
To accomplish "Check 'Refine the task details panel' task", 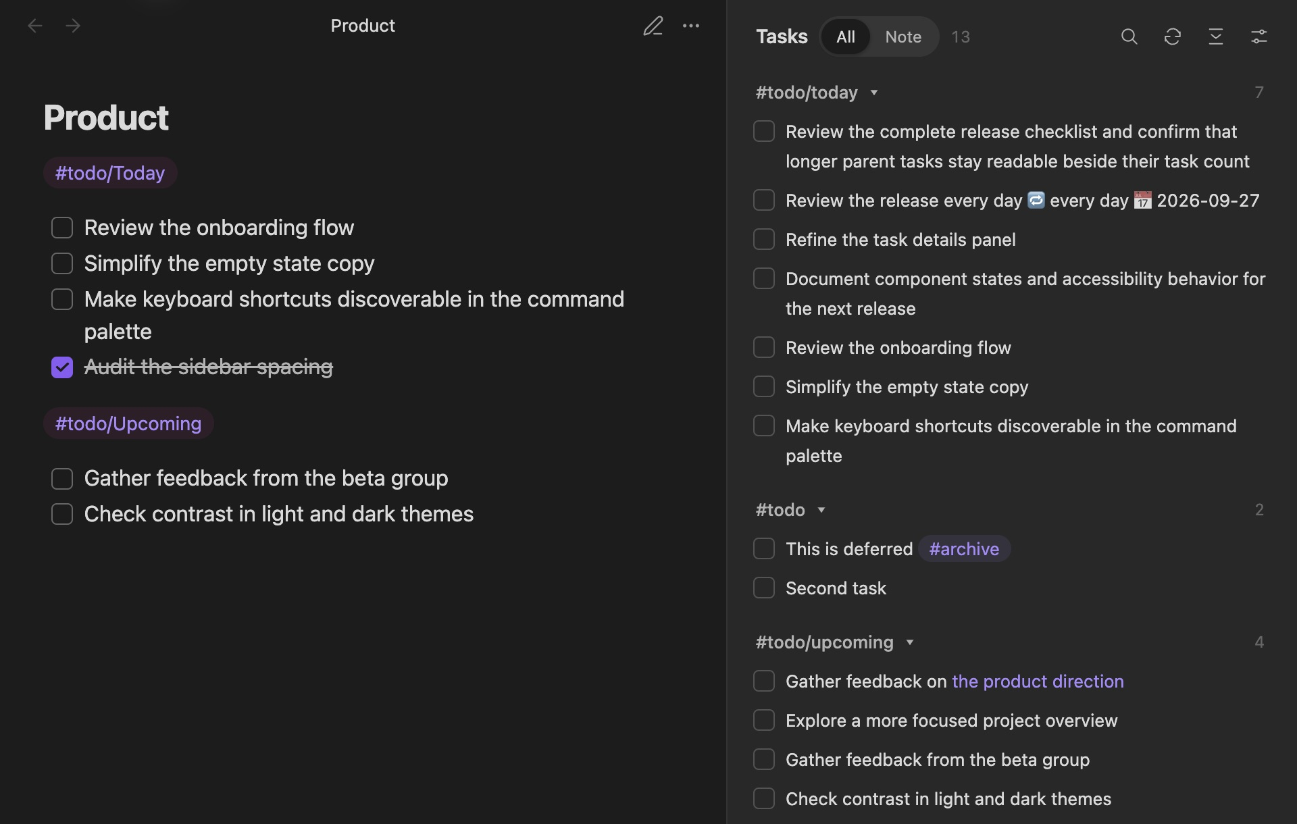I will pos(764,239).
